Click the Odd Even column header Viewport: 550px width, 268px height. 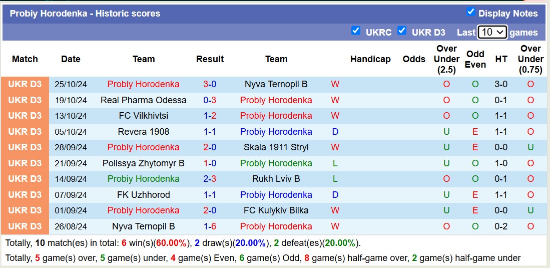[x=475, y=59]
